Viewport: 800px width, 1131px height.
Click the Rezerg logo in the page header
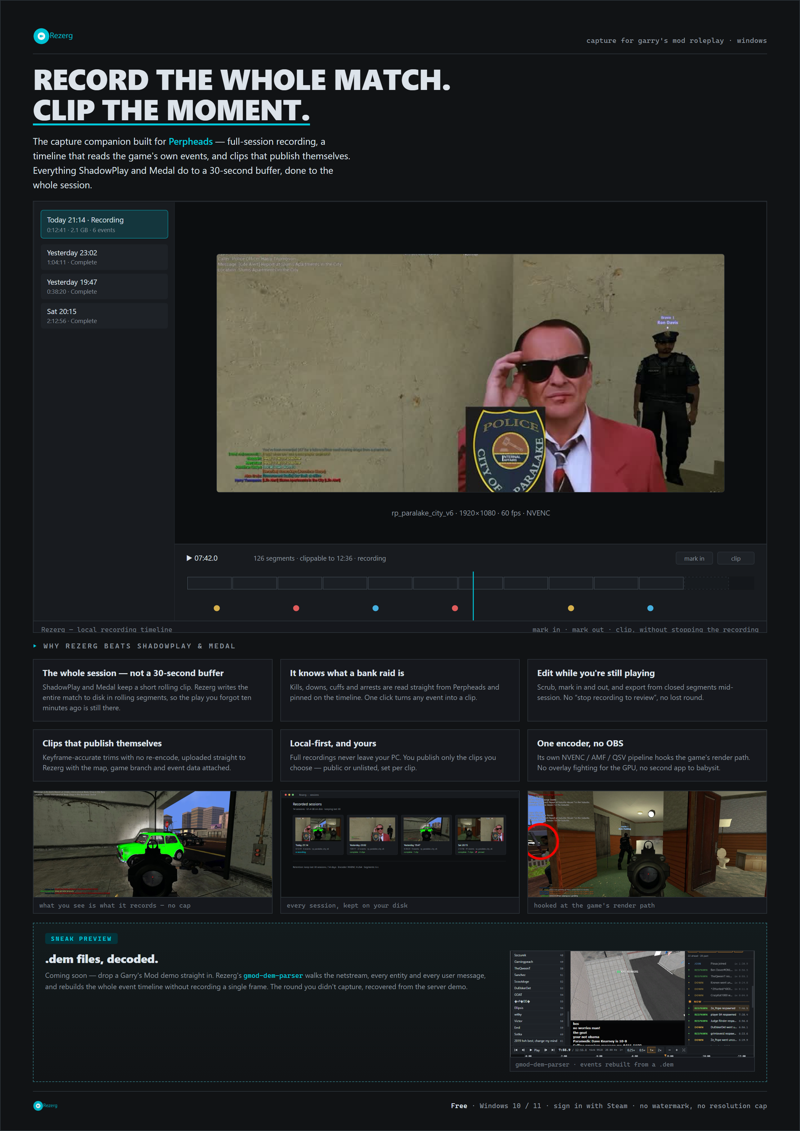tap(53, 36)
